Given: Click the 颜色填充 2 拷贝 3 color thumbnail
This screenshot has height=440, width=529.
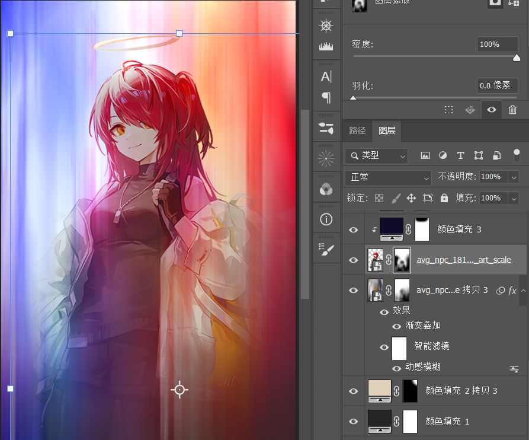Looking at the screenshot, I should pyautogui.click(x=380, y=391).
